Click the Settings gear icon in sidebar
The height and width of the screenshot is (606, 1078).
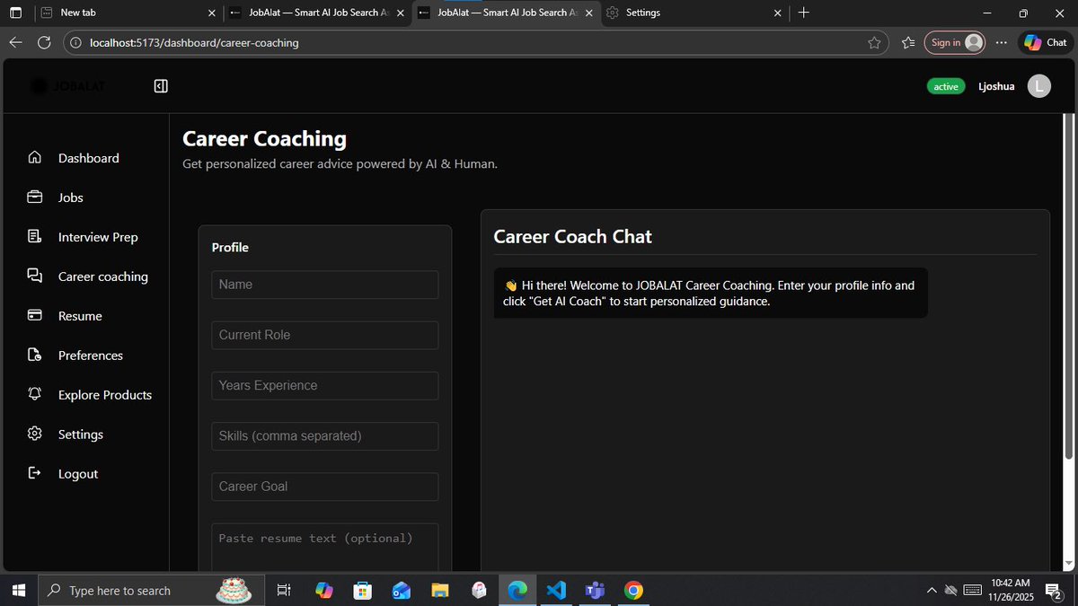pos(35,434)
